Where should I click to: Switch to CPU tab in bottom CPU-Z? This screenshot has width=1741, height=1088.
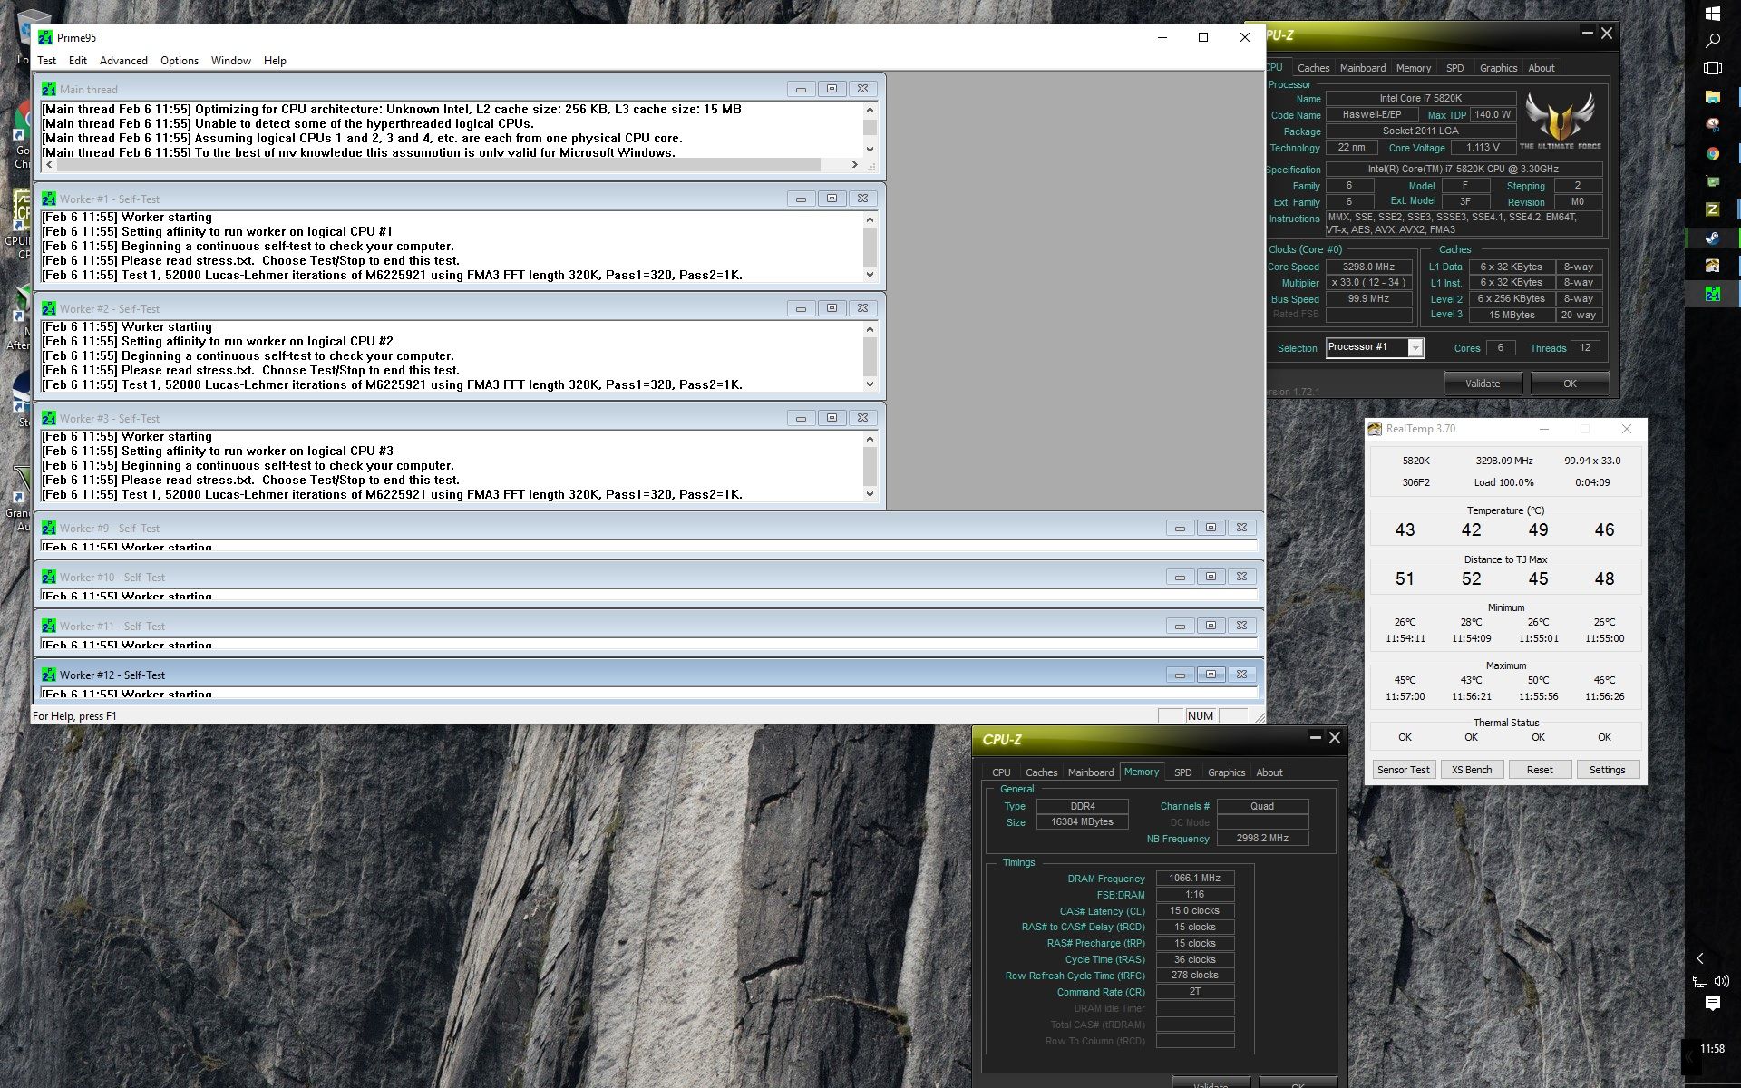click(x=1001, y=772)
